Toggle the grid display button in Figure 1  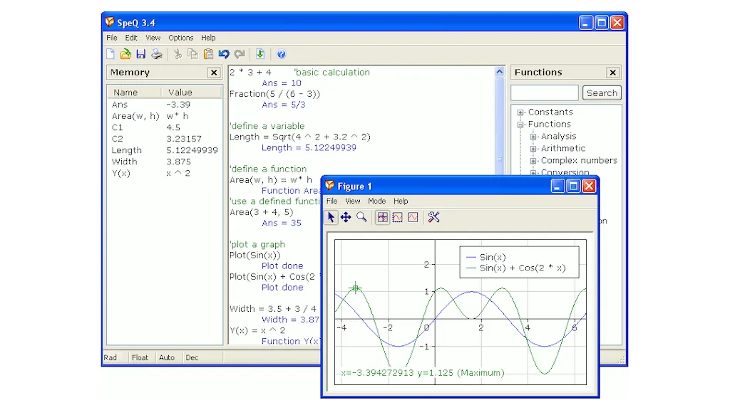383,217
